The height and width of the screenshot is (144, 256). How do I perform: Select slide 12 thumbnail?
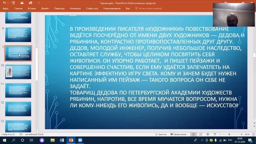tap(18, 109)
